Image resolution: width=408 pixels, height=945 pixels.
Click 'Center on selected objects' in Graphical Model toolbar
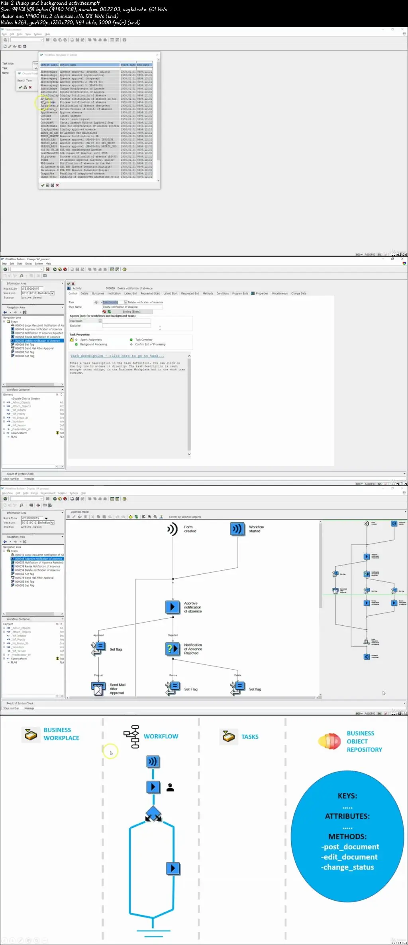pyautogui.click(x=185, y=517)
